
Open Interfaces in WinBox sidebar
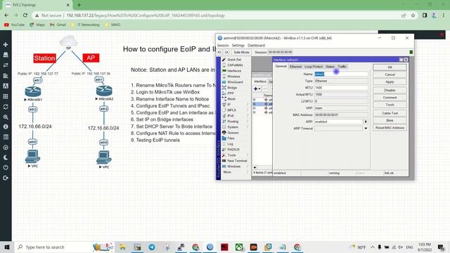pos(234,70)
